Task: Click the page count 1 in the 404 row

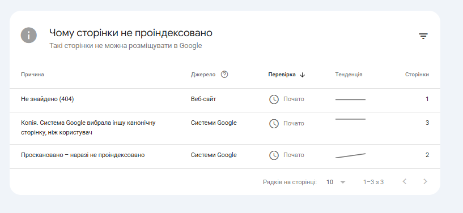Action: (x=427, y=99)
